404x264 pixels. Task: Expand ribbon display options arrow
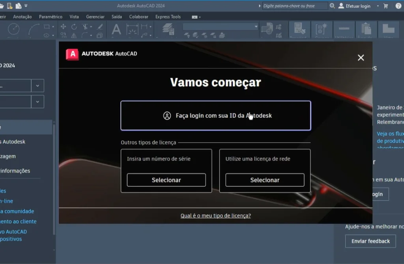tap(200, 17)
